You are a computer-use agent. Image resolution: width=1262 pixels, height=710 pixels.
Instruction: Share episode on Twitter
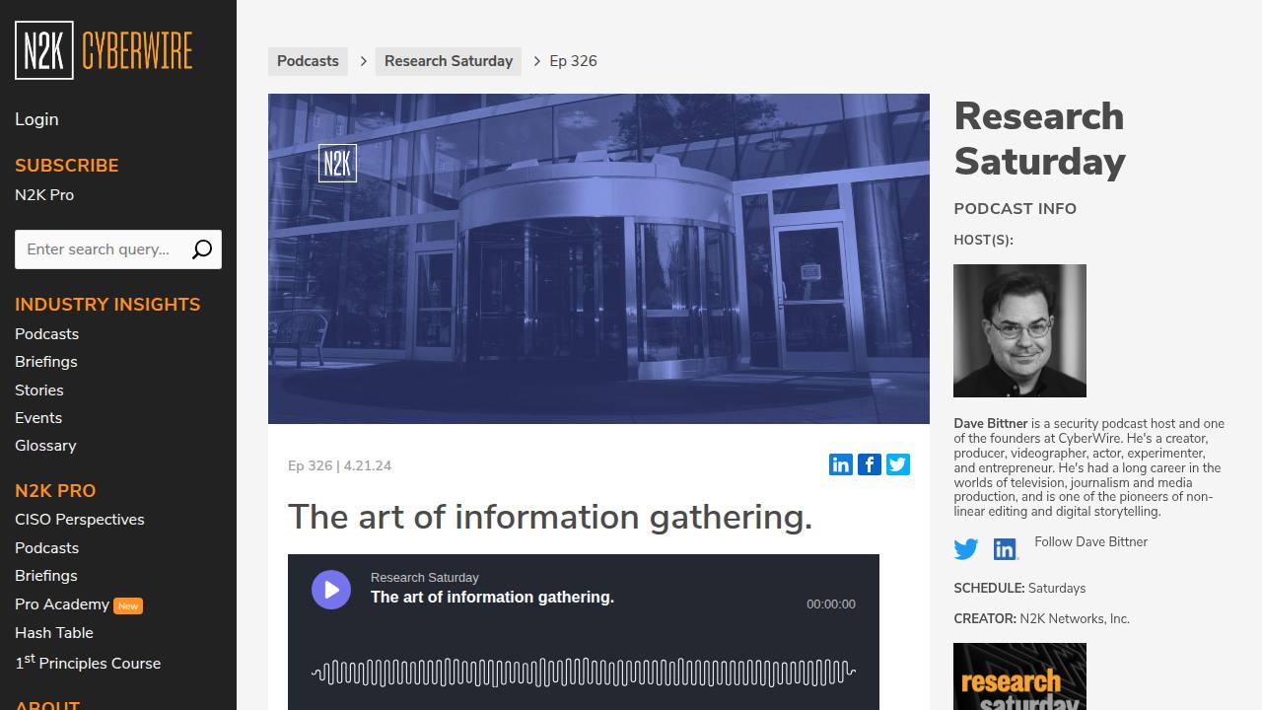[x=898, y=464]
